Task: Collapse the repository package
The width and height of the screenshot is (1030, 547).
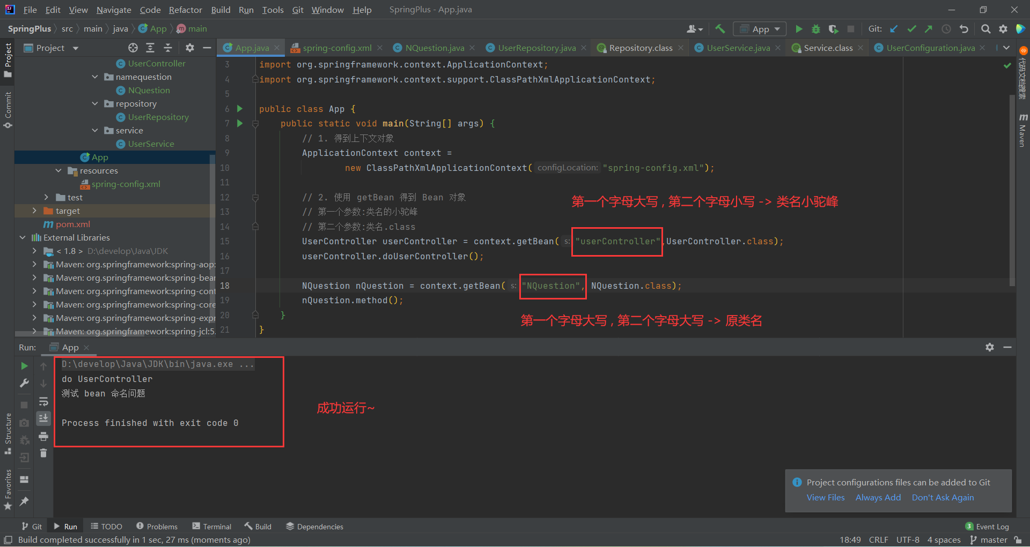Action: pyautogui.click(x=95, y=103)
